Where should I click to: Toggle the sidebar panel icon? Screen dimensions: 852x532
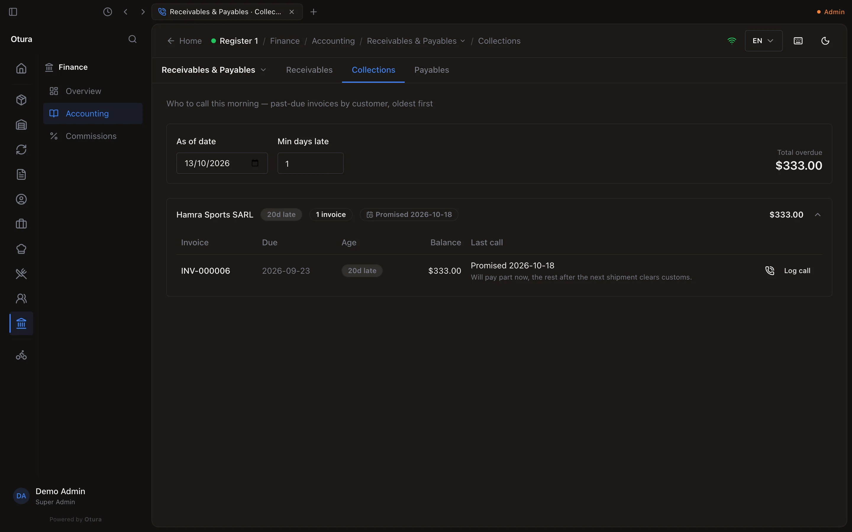click(x=13, y=12)
